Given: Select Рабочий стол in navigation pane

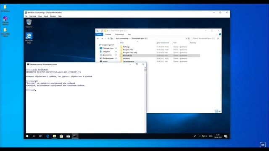Looking at the screenshot, I should 108,48.
